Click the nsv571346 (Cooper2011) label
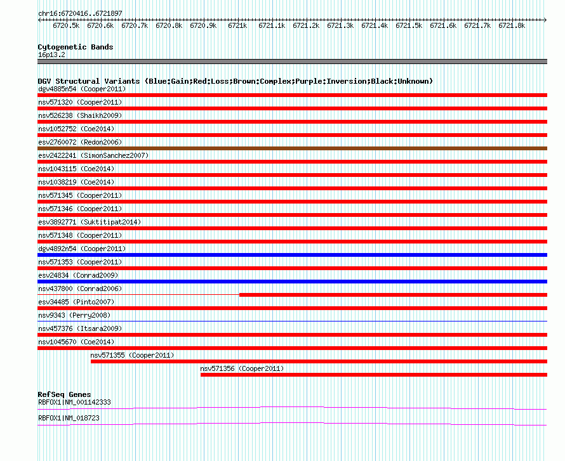565x461 pixels. click(x=80, y=209)
